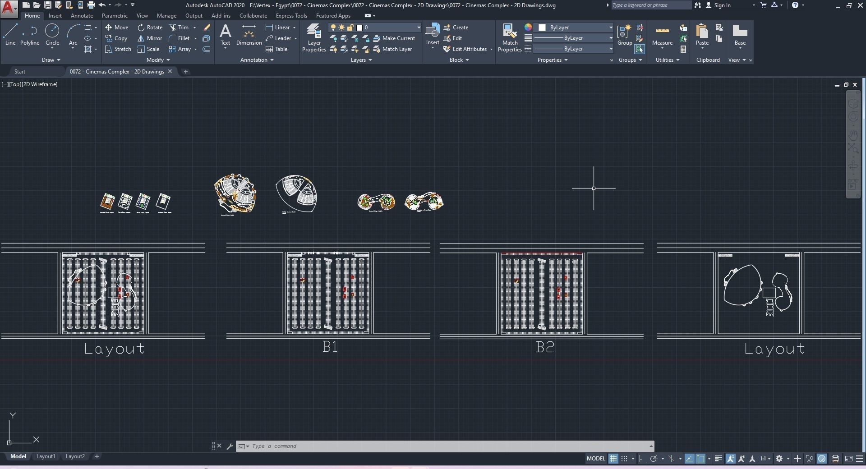Toggle polar tracking in status bar
The image size is (866, 469).
[654, 459]
